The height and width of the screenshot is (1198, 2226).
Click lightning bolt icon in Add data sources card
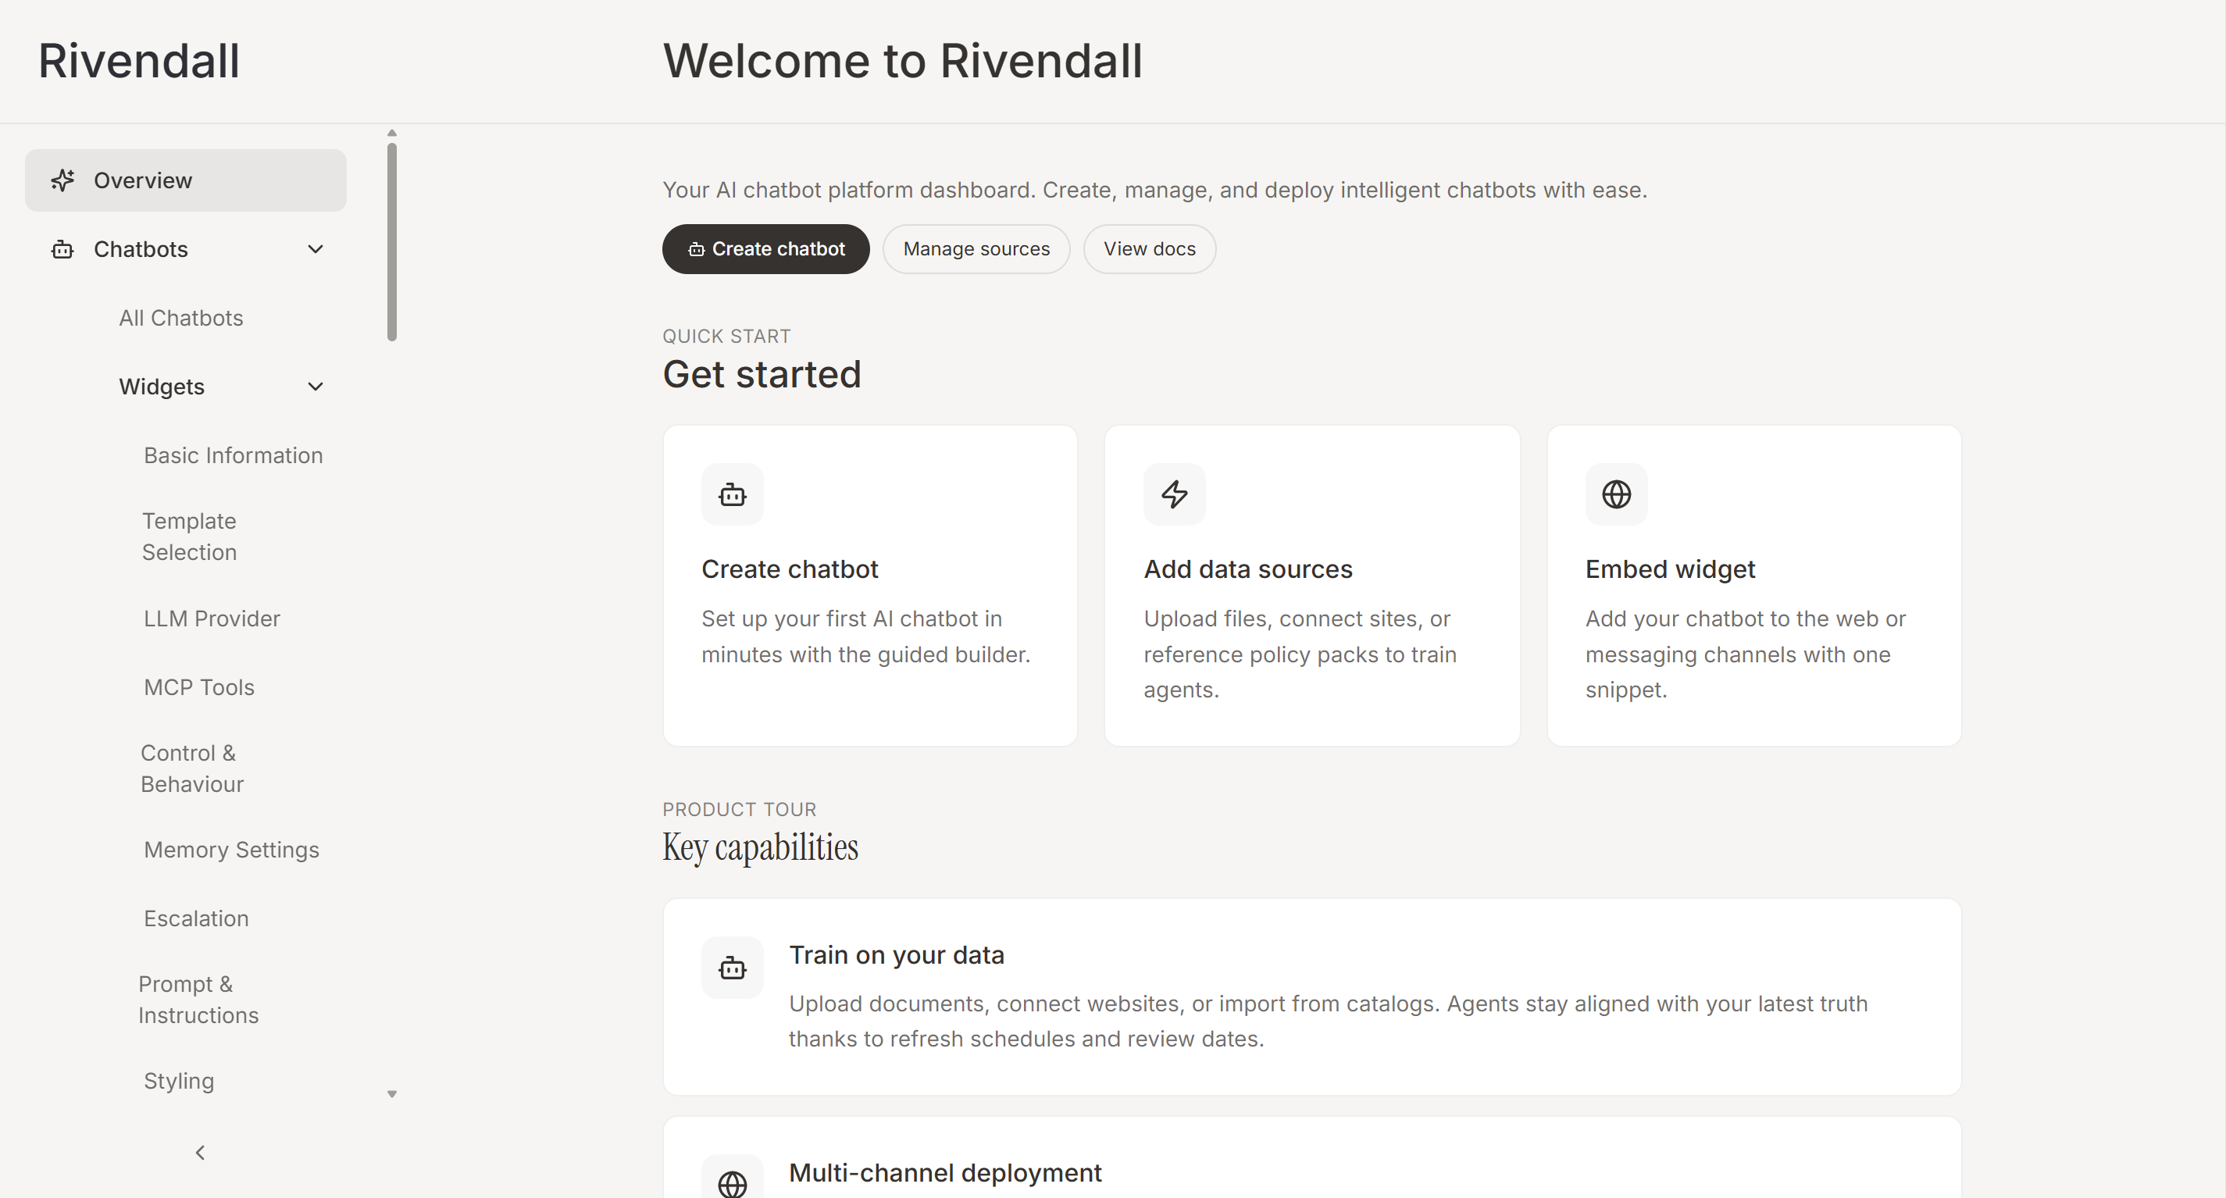1173,494
